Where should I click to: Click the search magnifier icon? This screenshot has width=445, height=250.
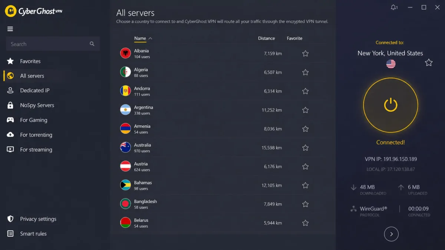pos(92,44)
